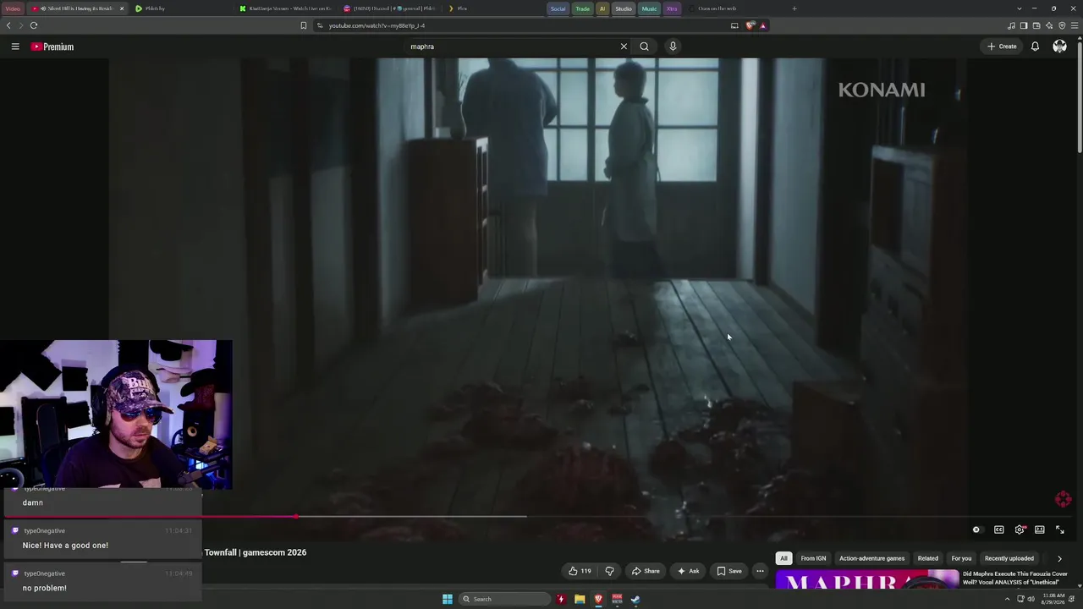Open the YouTube notifications bell

pyautogui.click(x=1035, y=47)
